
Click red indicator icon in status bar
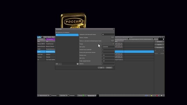(157, 95)
